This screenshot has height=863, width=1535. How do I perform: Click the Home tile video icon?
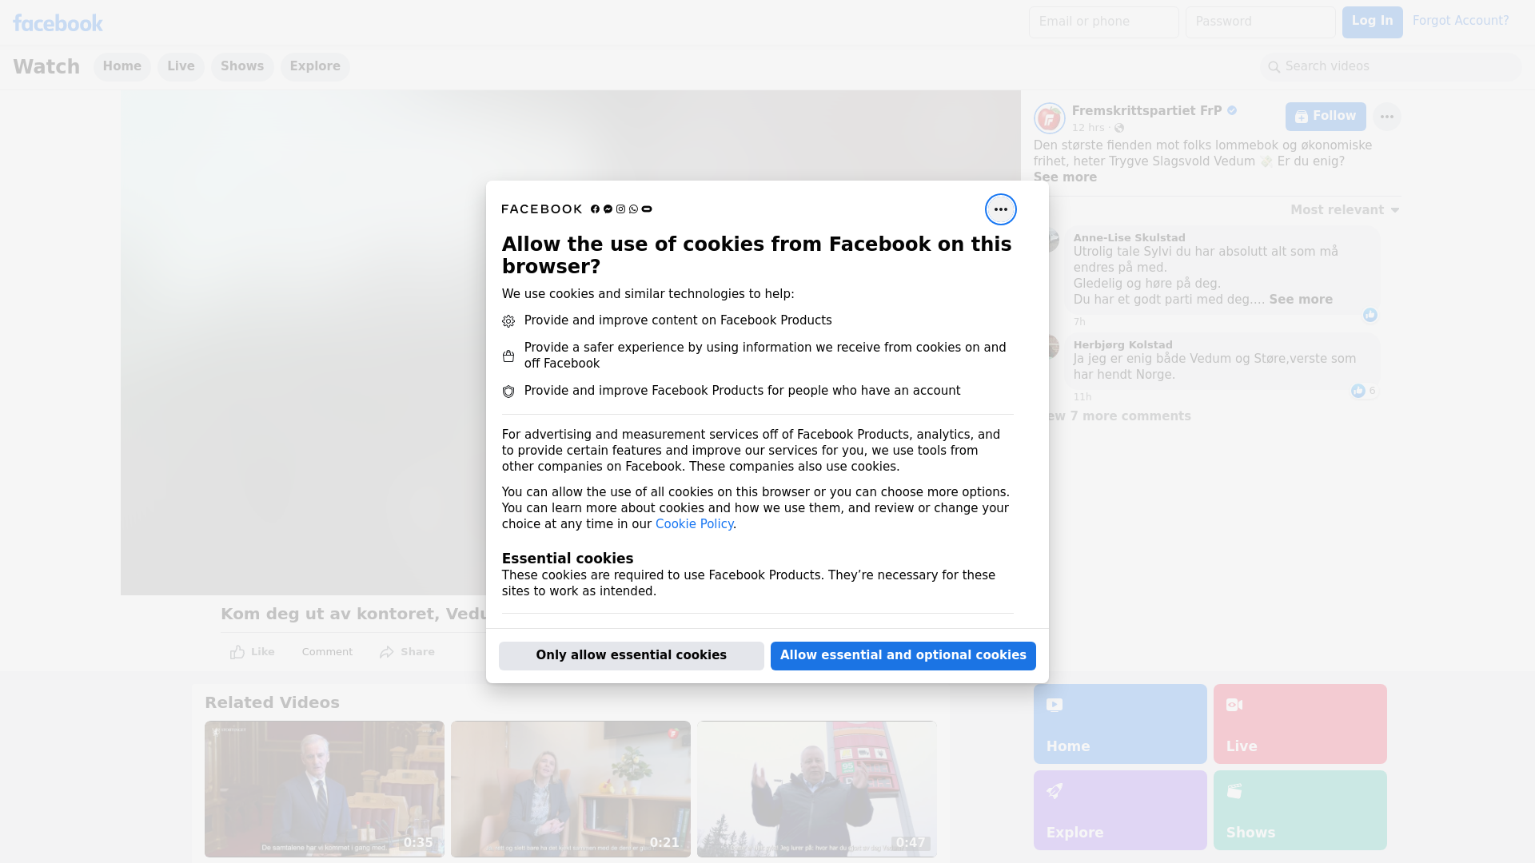click(1055, 705)
